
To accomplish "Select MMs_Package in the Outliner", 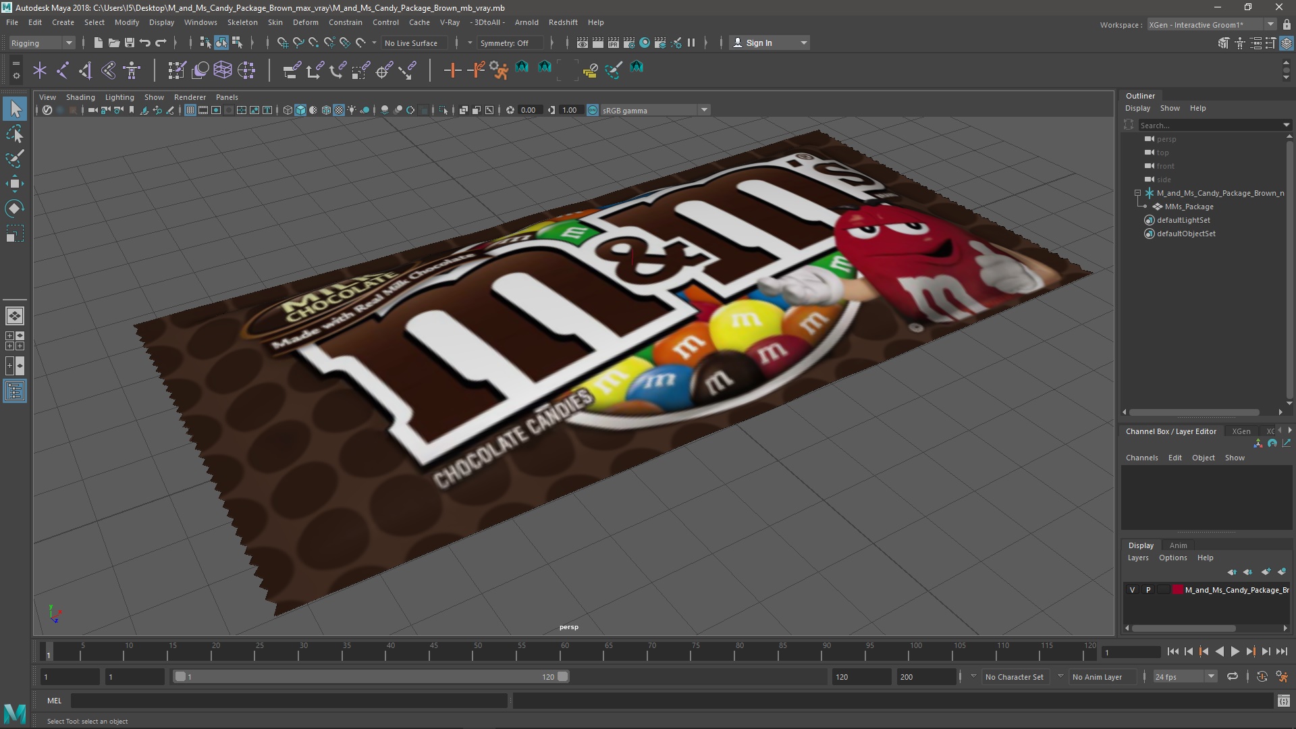I will (x=1189, y=207).
